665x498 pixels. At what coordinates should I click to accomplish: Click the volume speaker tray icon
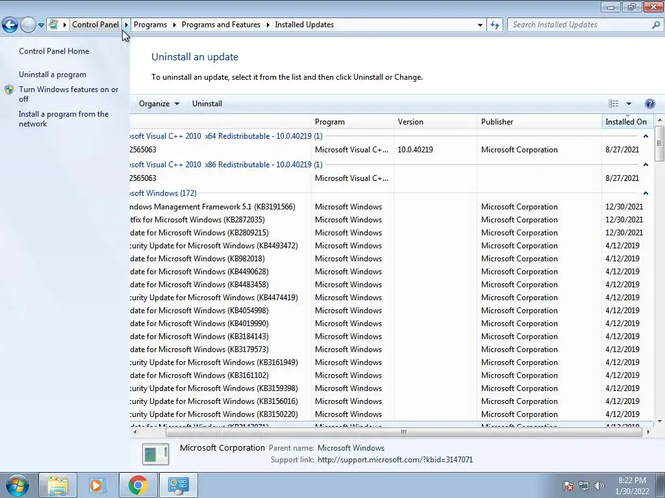(x=599, y=486)
